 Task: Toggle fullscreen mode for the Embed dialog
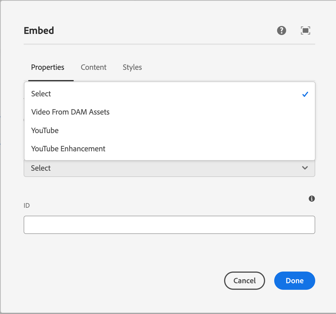coord(305,30)
